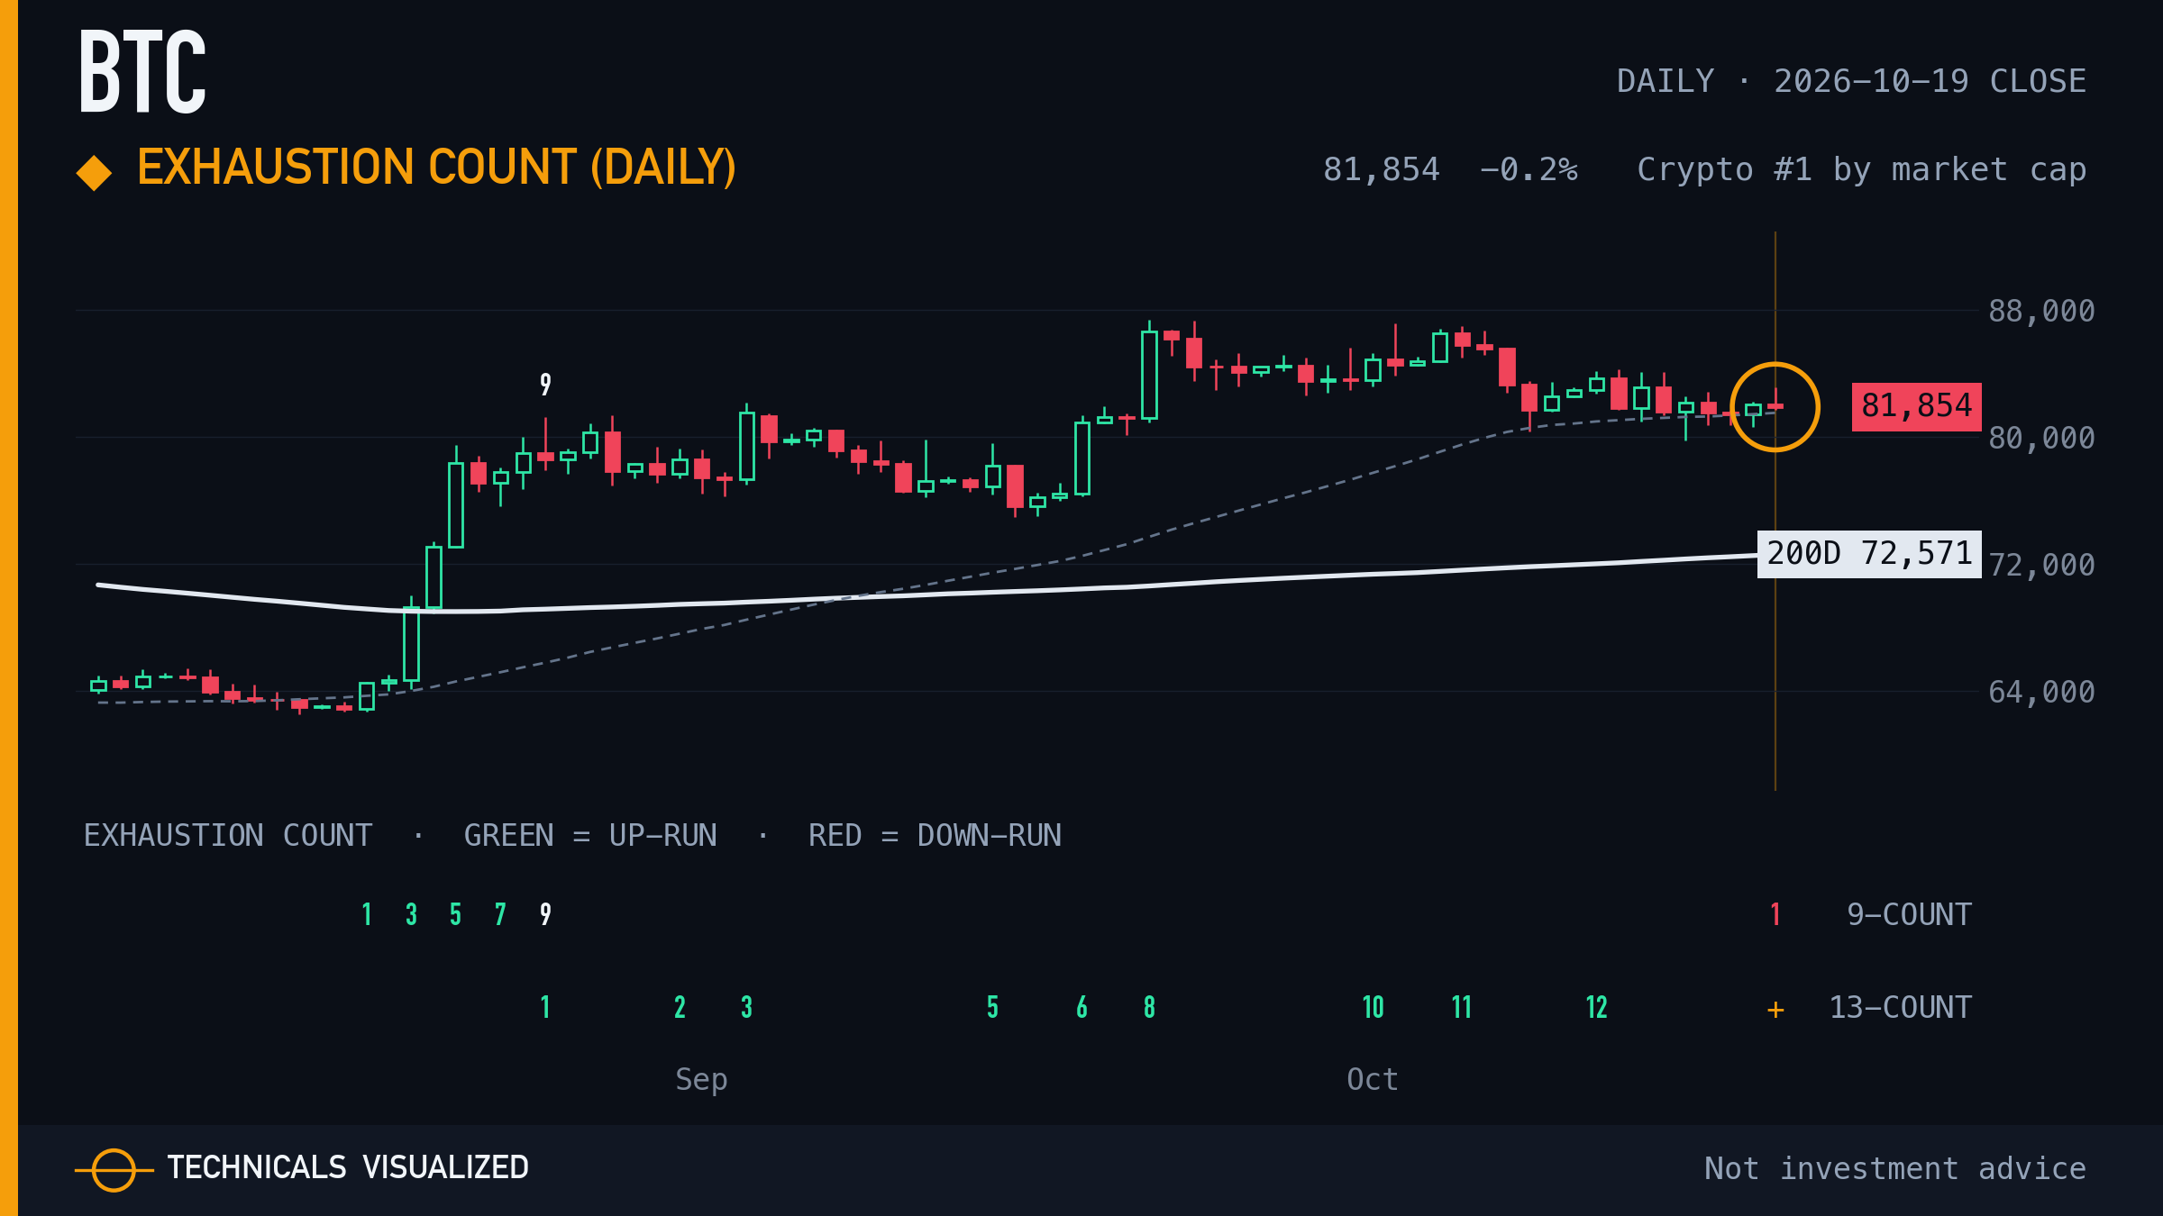
Task: Click the TECHNICALS VISUALIZED footer text
Action: [348, 1168]
